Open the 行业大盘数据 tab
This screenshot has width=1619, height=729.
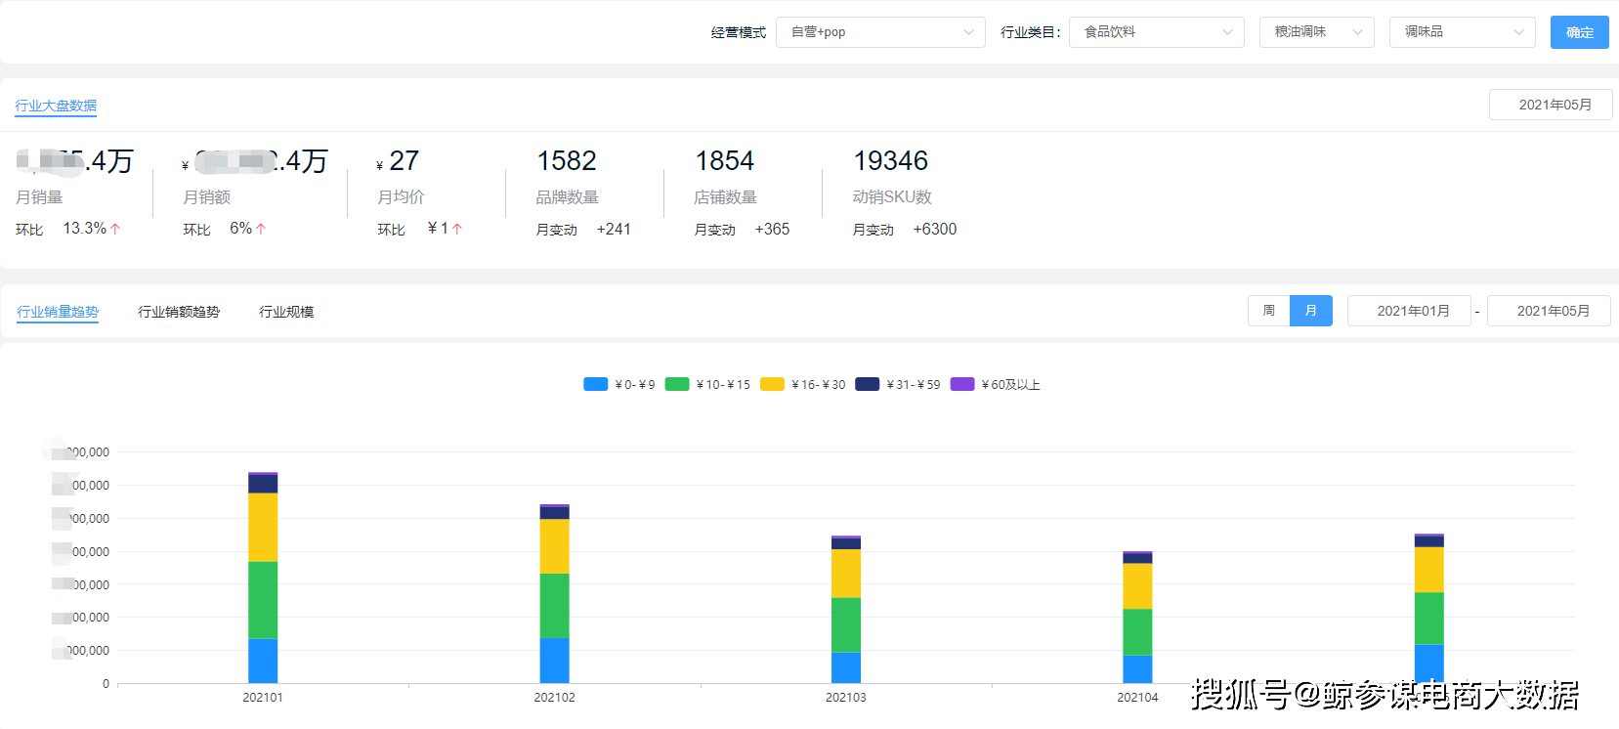(56, 106)
